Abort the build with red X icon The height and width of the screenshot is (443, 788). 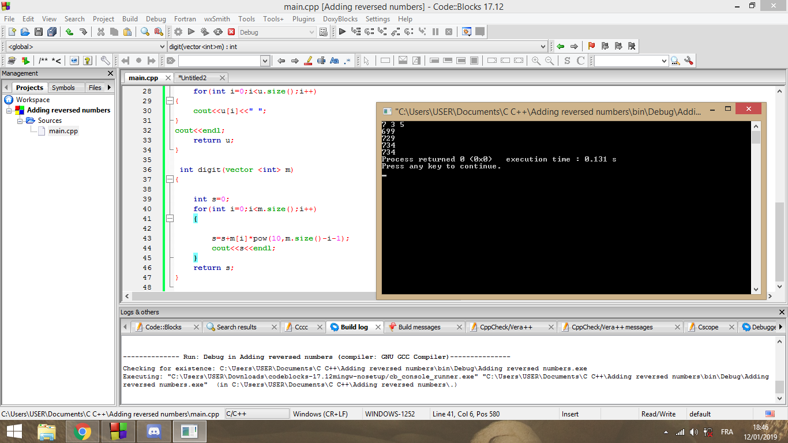[231, 32]
